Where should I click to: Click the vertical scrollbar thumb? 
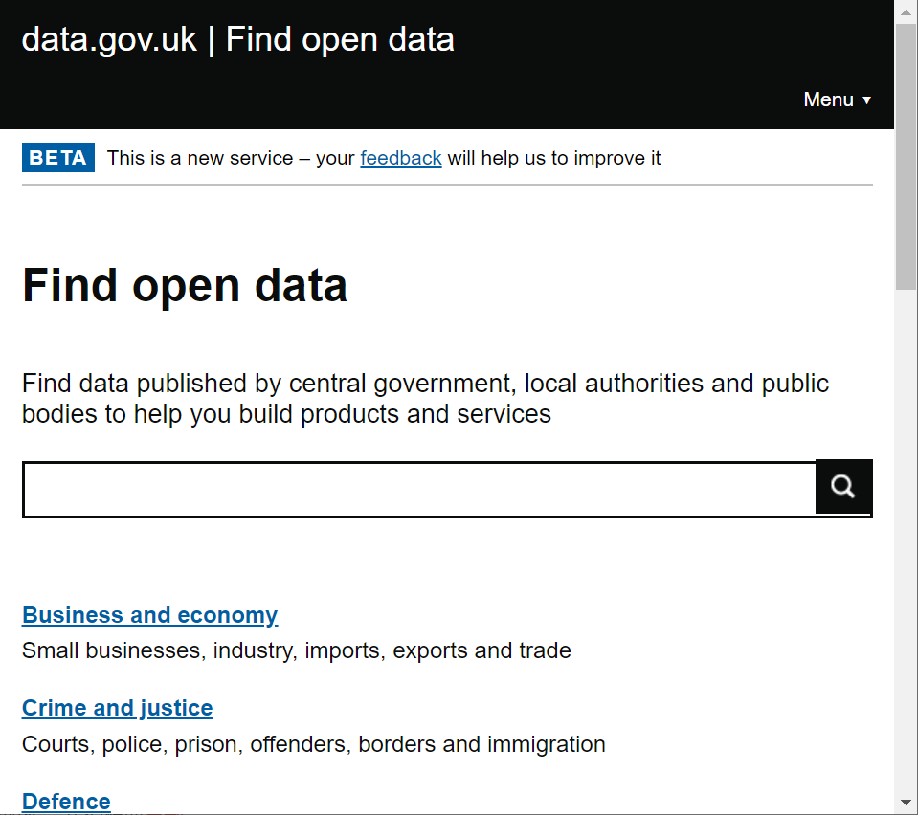click(906, 157)
